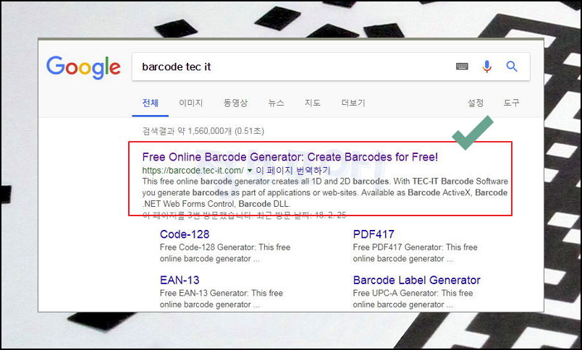Screen dimensions: 582x350
Task: Click the 'Free EAN-13 Generator' description text
Action: point(222,299)
